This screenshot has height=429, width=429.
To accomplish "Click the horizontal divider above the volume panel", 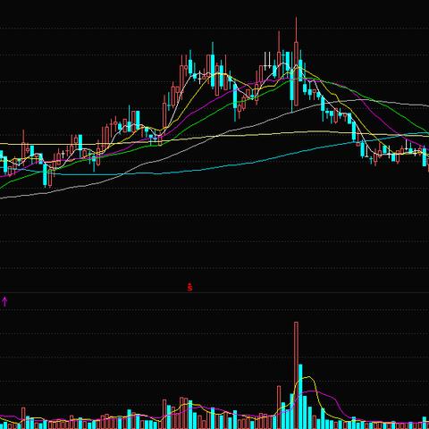I will 214,293.
